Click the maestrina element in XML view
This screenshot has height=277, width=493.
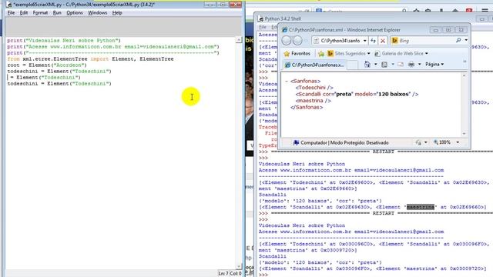click(314, 101)
